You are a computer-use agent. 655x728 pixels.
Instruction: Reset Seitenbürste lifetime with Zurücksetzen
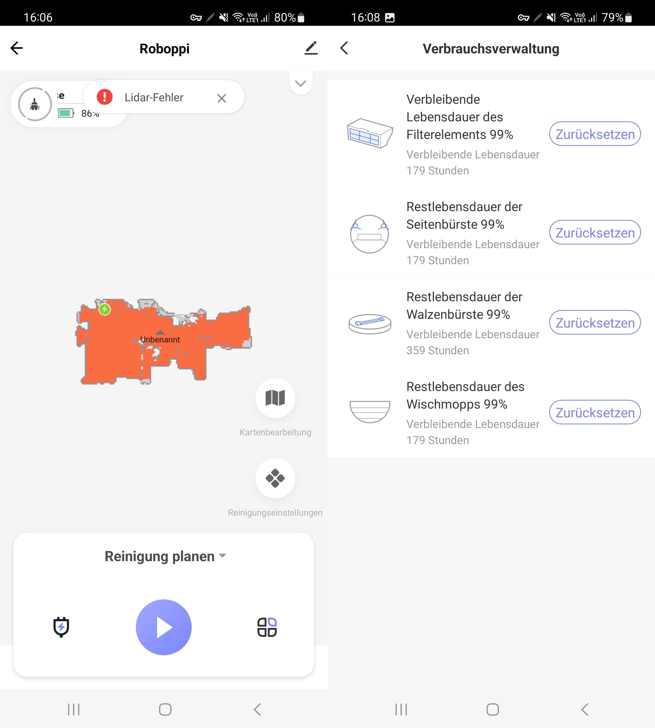point(595,233)
